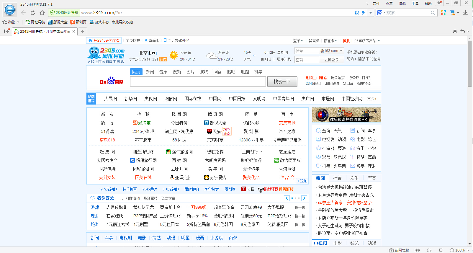
Task: Expand 登录 dropdown
Action: pos(298,41)
